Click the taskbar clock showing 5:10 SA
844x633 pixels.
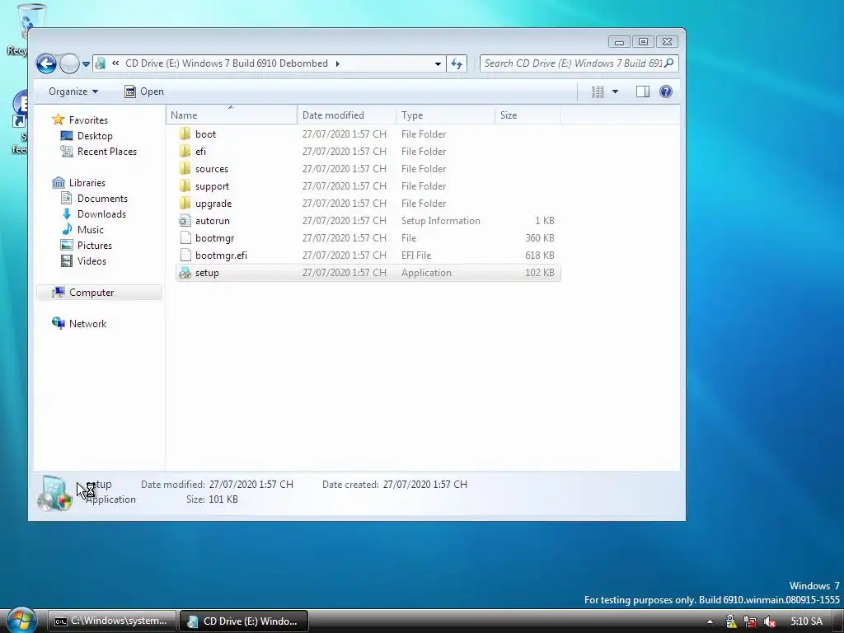pos(806,621)
